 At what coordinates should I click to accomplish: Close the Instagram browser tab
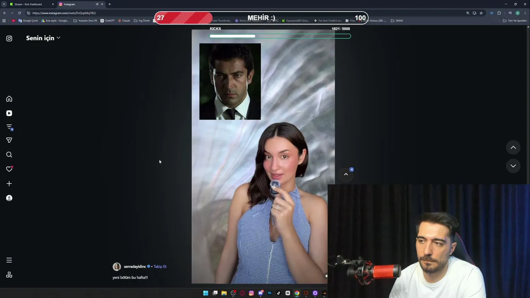(102, 4)
